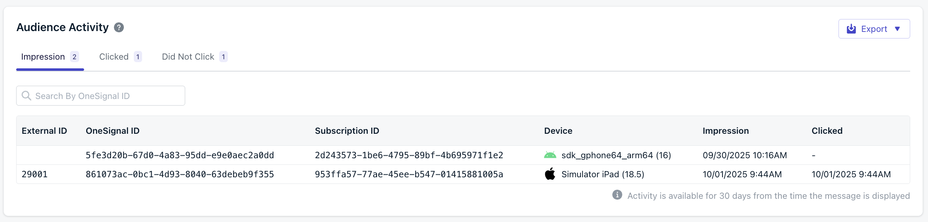
Task: Focus the Search By OneSignal ID field
Action: coord(108,96)
